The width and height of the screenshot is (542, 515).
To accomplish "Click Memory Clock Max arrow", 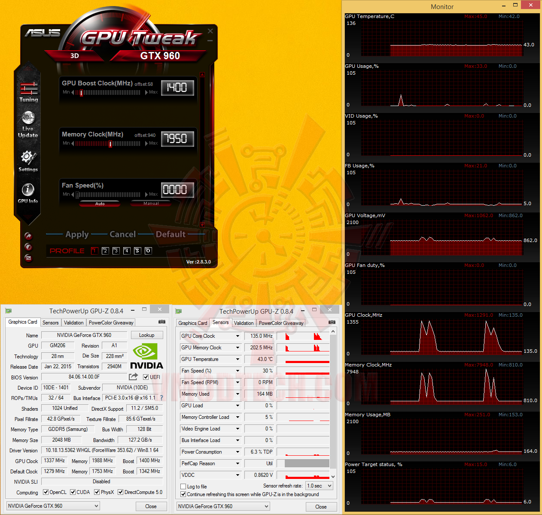I will [146, 143].
